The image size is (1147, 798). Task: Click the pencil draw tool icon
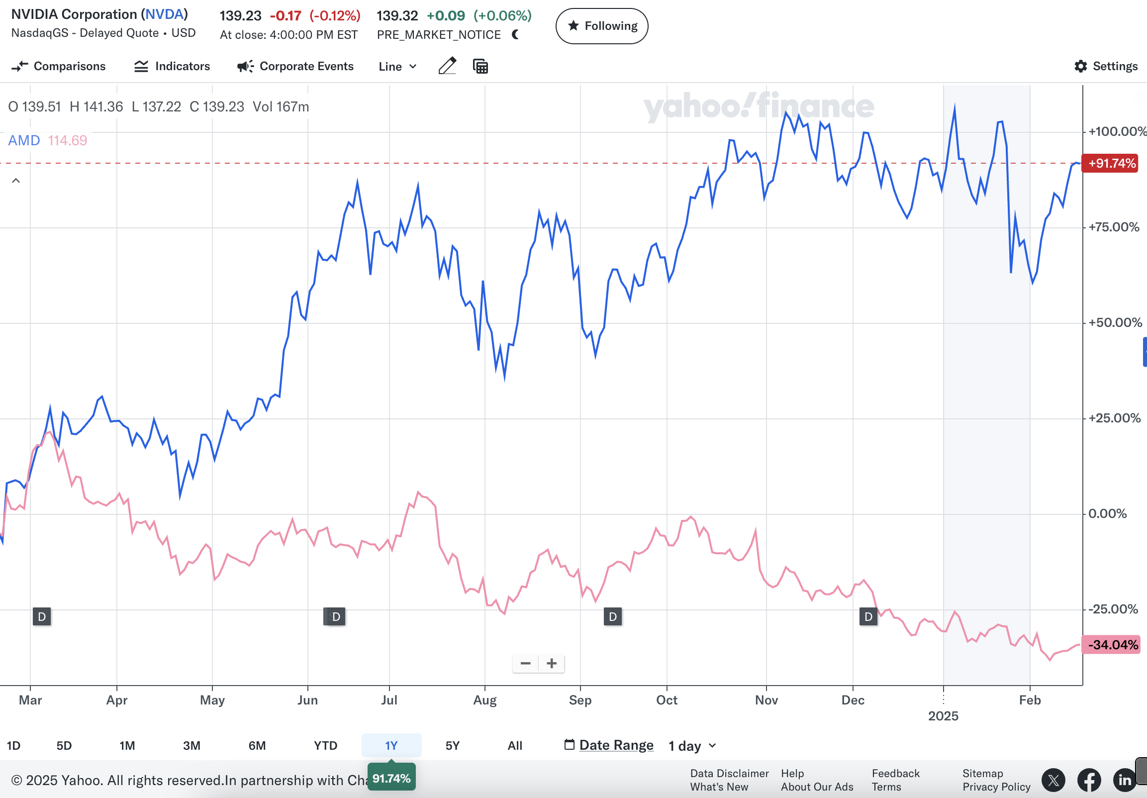pos(447,66)
